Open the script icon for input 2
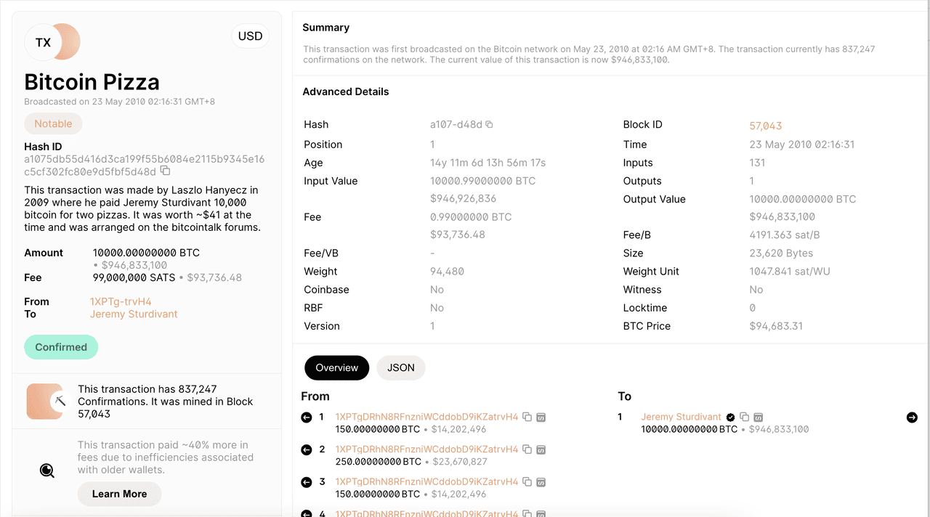Image resolution: width=930 pixels, height=517 pixels. (541, 449)
